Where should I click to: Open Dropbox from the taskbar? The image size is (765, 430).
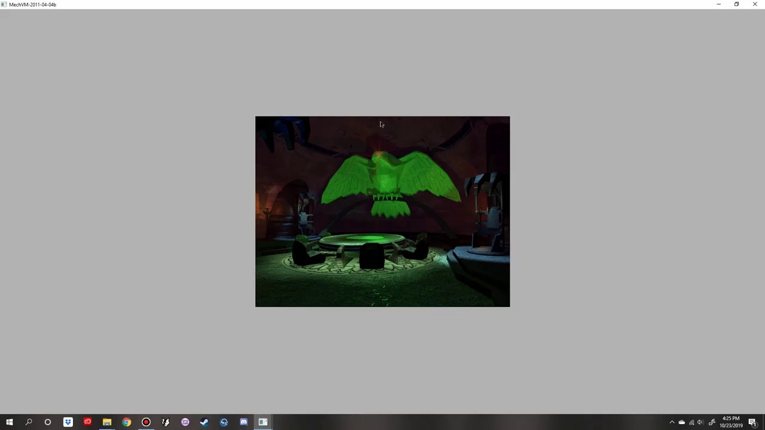pyautogui.click(x=68, y=422)
